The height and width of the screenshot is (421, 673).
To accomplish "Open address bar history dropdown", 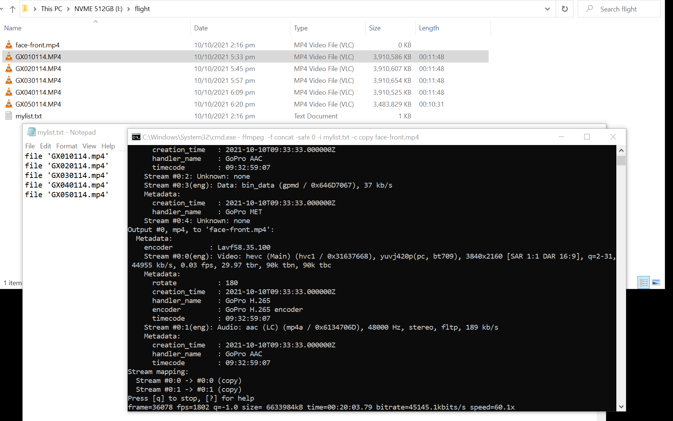I will (547, 9).
